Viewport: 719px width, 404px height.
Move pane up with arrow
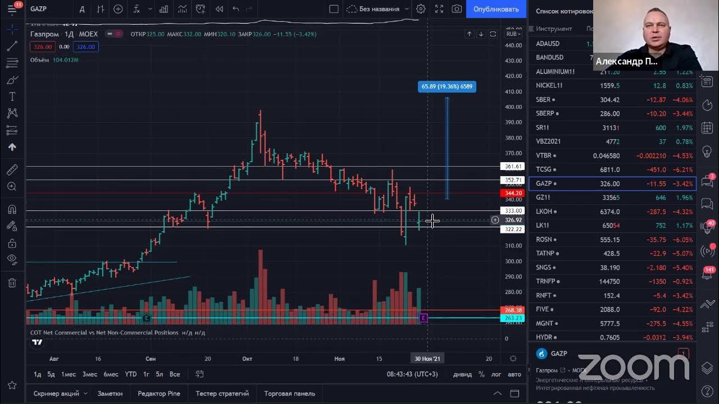[x=469, y=34]
